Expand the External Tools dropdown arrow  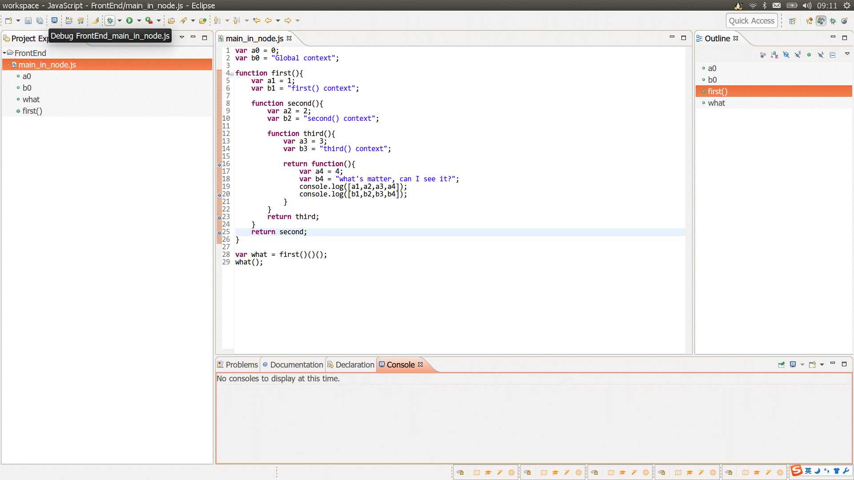tap(159, 20)
